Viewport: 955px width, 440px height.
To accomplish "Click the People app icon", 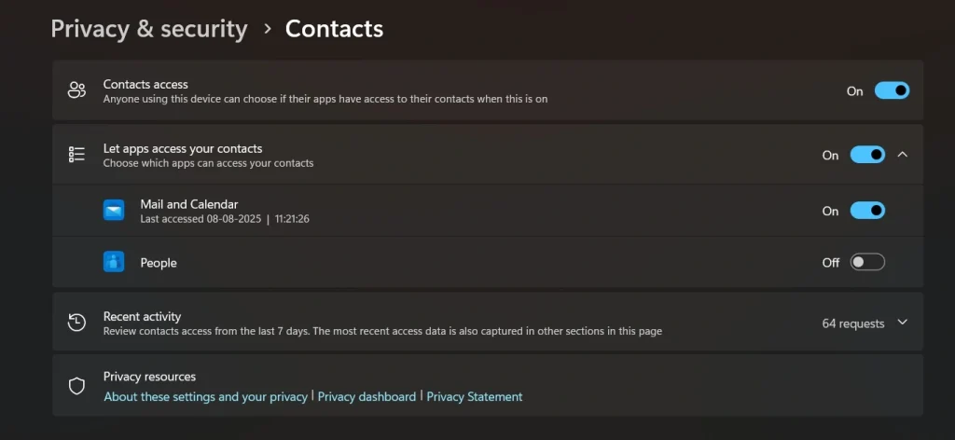I will 114,262.
